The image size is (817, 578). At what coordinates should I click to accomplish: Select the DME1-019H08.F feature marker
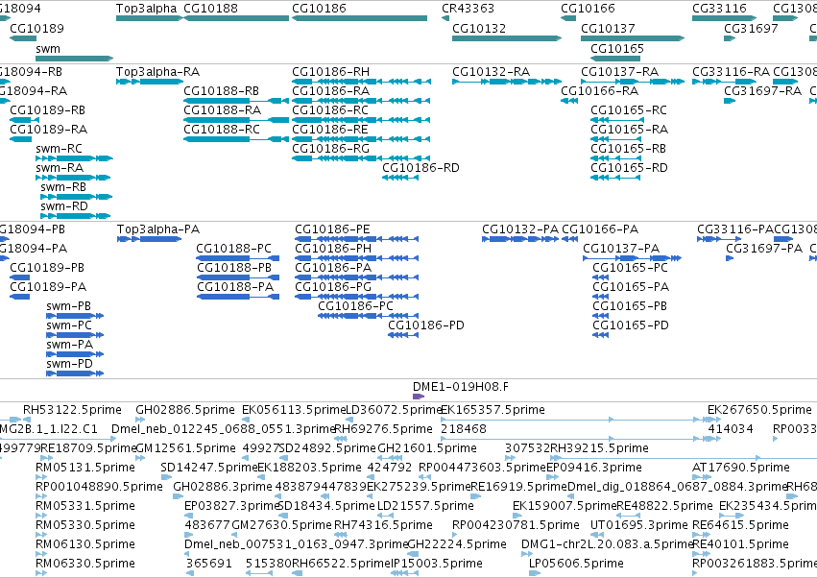tap(419, 397)
